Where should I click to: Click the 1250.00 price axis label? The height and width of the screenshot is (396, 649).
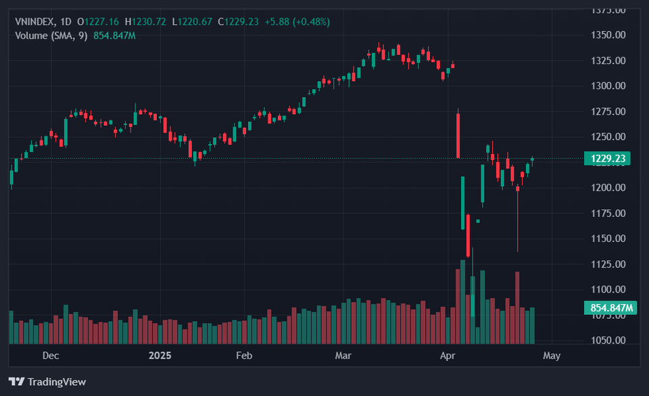coord(608,137)
